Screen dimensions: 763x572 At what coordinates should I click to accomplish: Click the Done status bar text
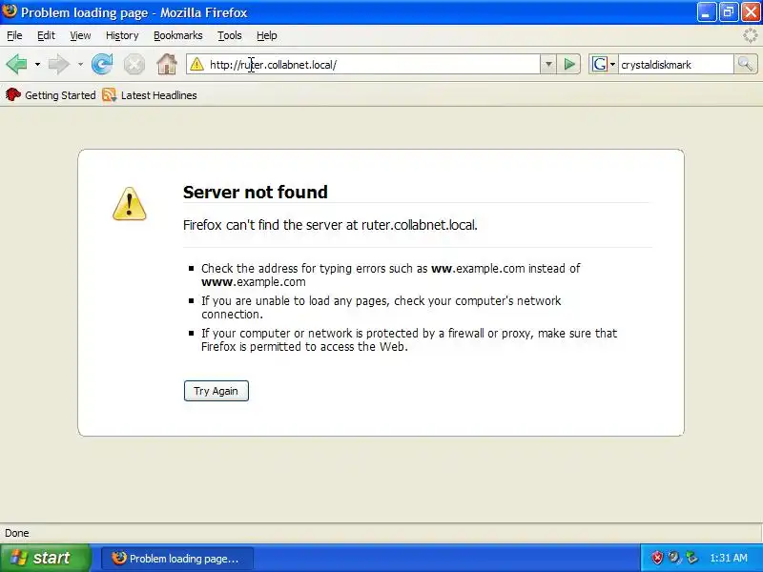point(17,533)
